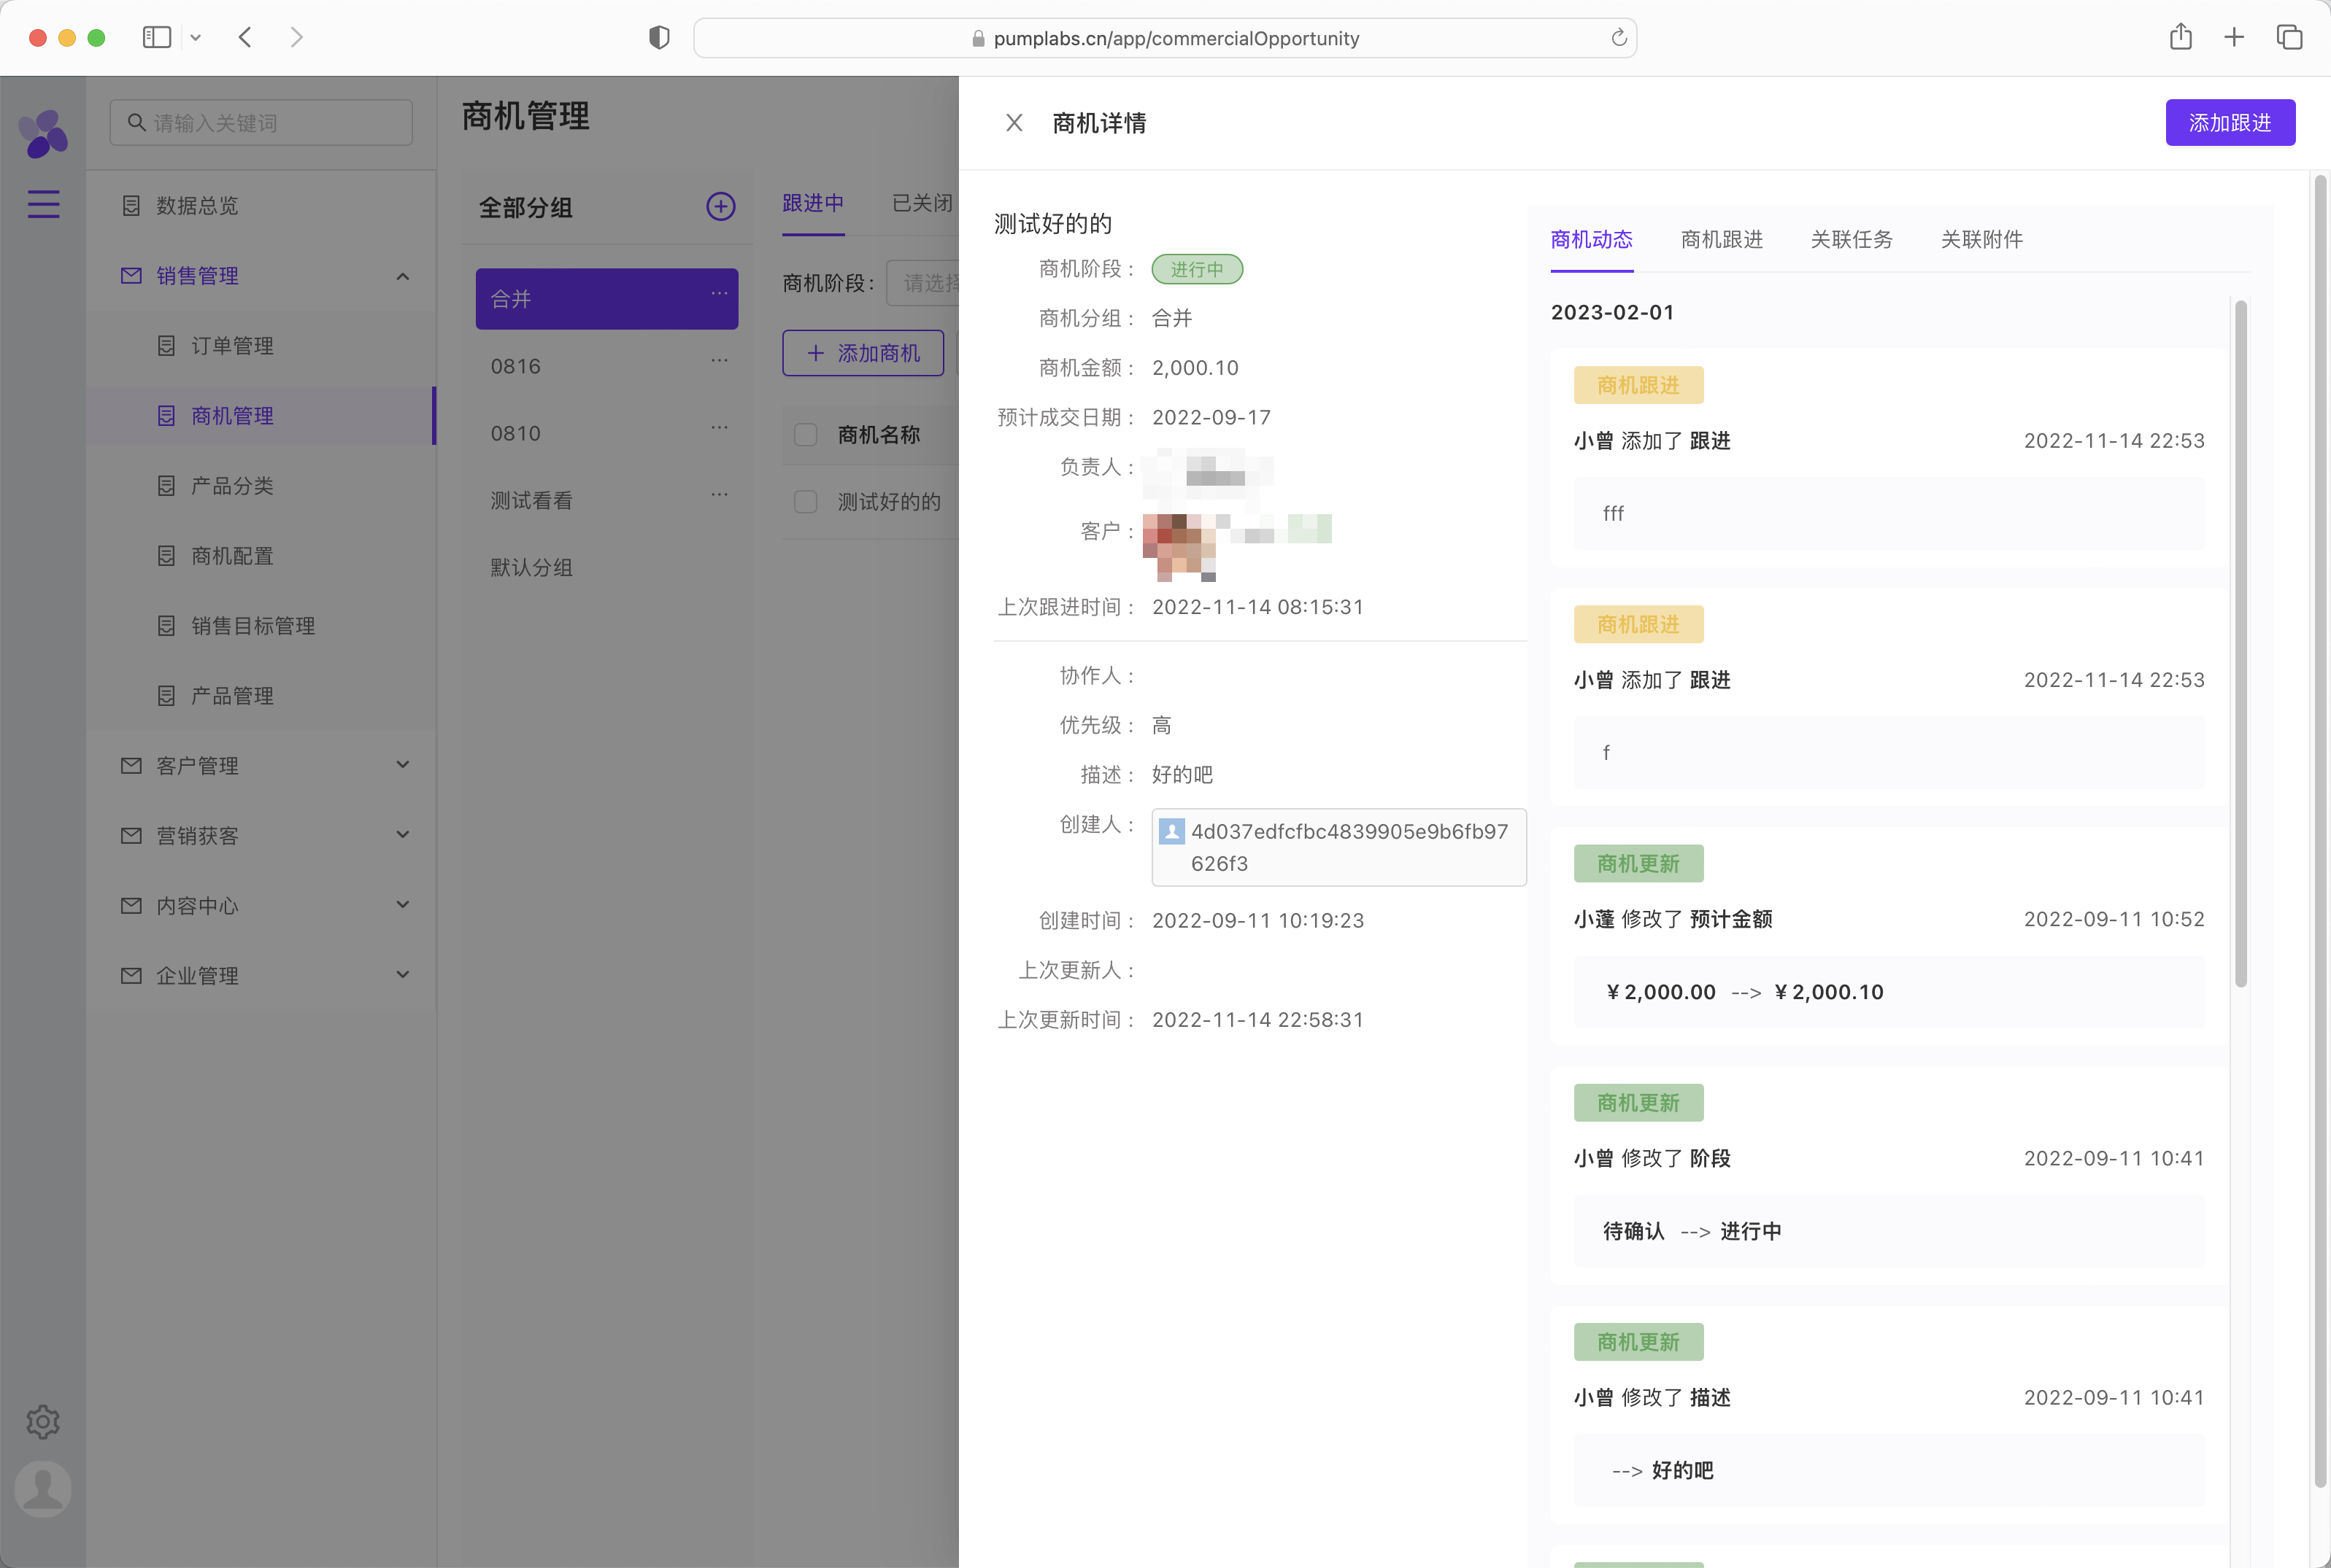Click the hamburger menu icon in left rail
This screenshot has width=2331, height=1568.
click(x=43, y=204)
